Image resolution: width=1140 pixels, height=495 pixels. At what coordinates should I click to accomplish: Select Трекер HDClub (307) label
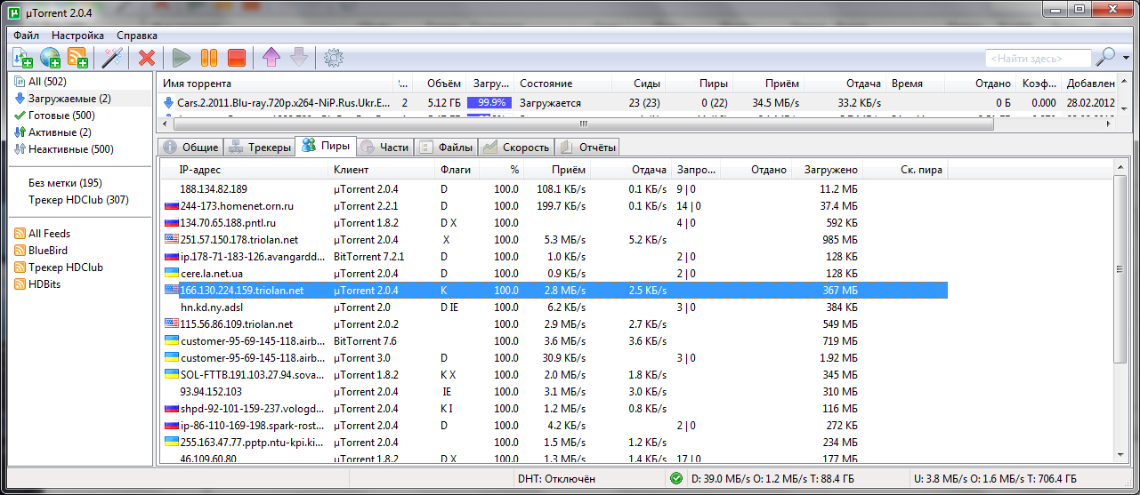click(78, 200)
